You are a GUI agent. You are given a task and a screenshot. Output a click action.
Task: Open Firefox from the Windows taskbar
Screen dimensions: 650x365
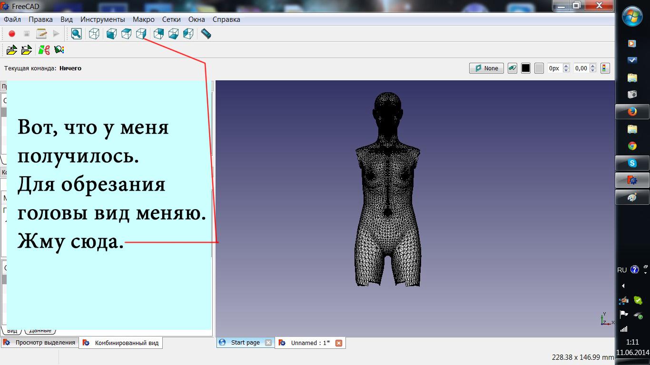point(632,112)
